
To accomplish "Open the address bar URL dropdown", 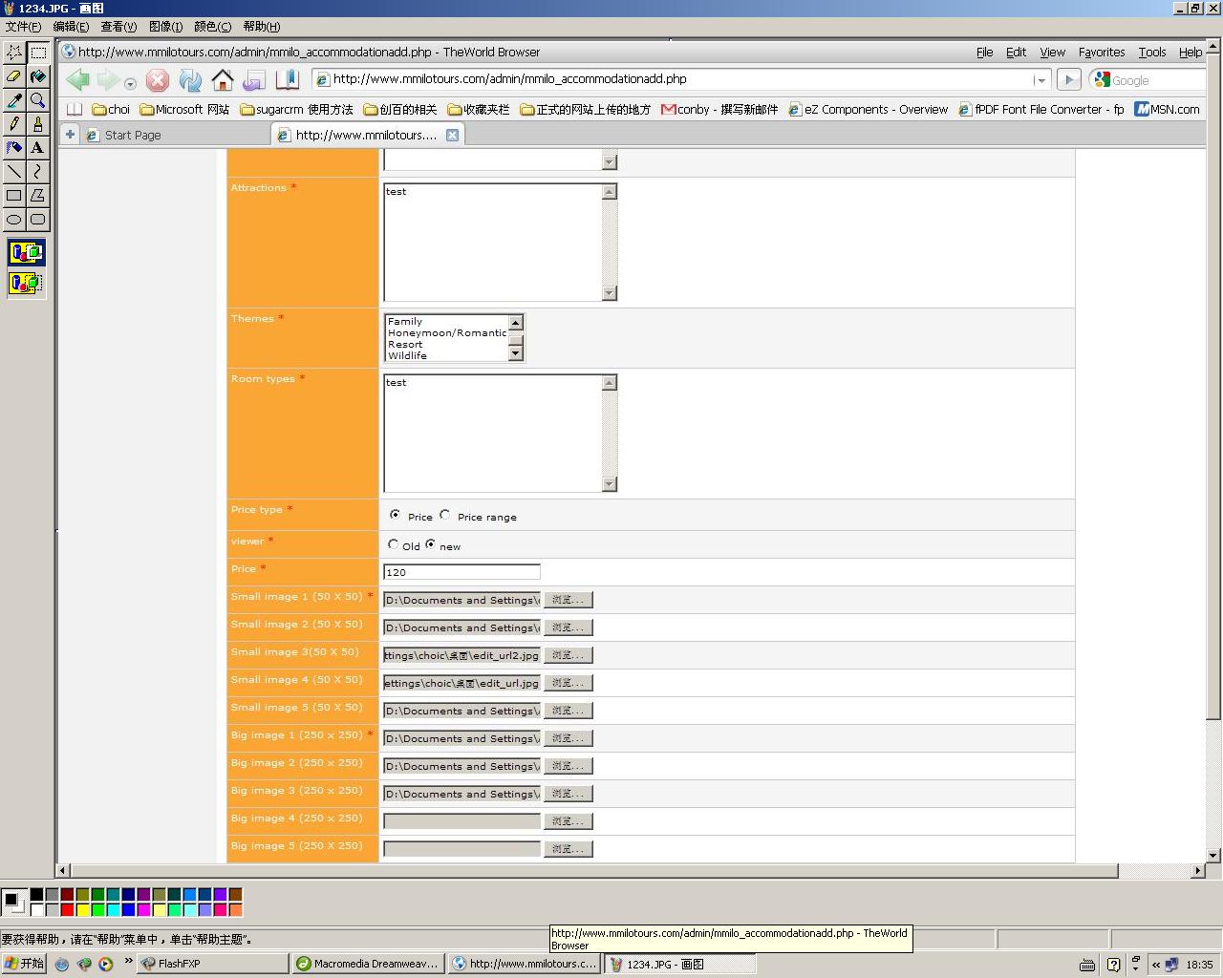I will pyautogui.click(x=1041, y=80).
